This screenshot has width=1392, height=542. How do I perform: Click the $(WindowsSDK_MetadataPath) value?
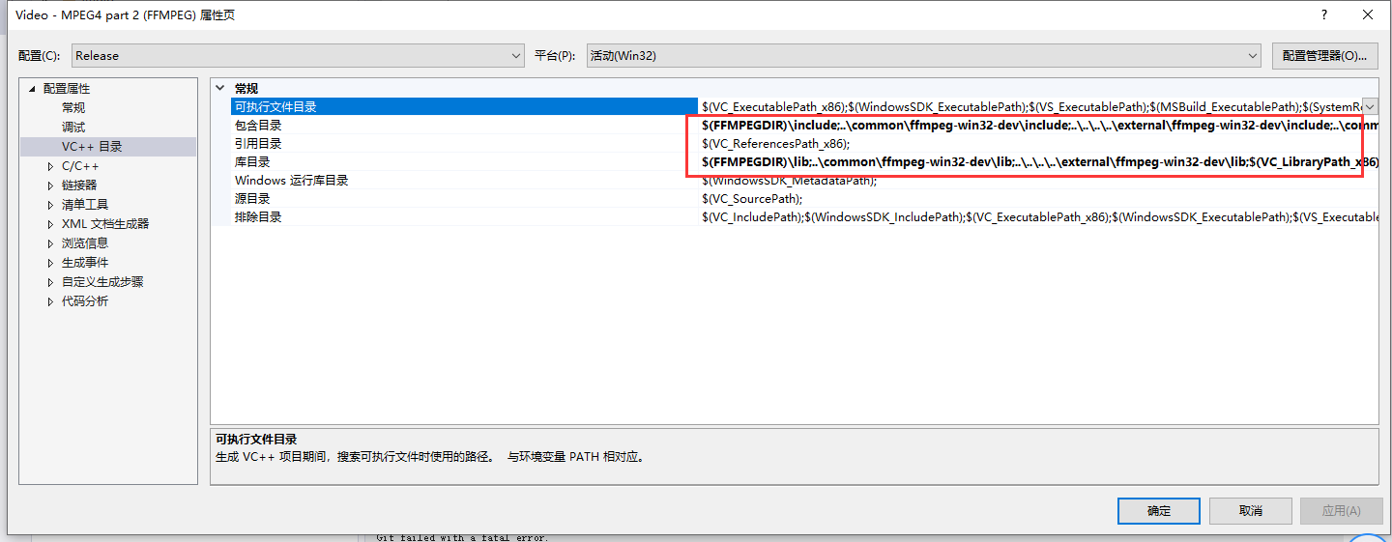click(790, 181)
